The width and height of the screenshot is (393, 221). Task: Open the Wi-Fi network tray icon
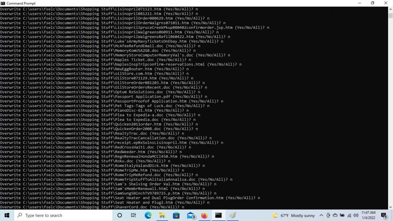coord(349,215)
